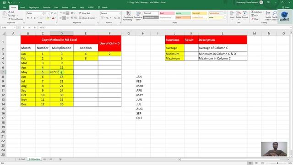Viewport: 293px width, 165px height.
Task: Increase decimal places
Action: click(115, 18)
